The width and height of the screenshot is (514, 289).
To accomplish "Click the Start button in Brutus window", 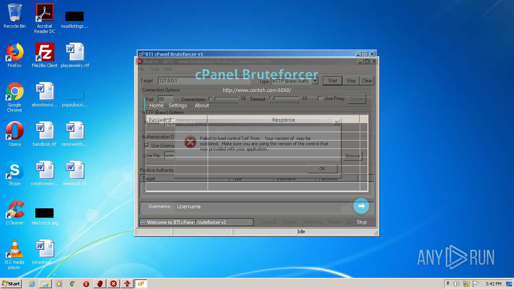I will tap(332, 81).
